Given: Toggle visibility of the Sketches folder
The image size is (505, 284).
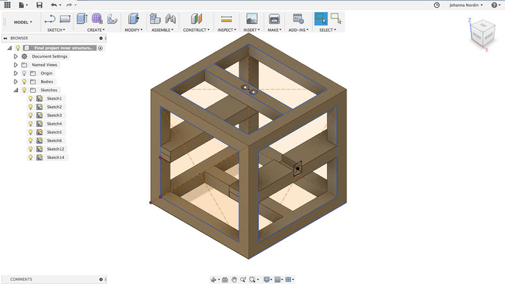Looking at the screenshot, I should tap(24, 90).
